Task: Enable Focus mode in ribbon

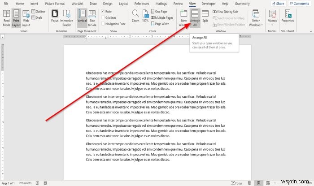Action: pyautogui.click(x=55, y=16)
